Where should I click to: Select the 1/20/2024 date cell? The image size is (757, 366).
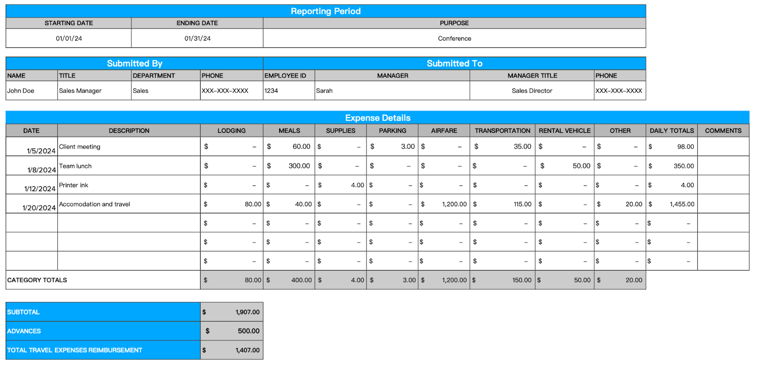pos(32,204)
